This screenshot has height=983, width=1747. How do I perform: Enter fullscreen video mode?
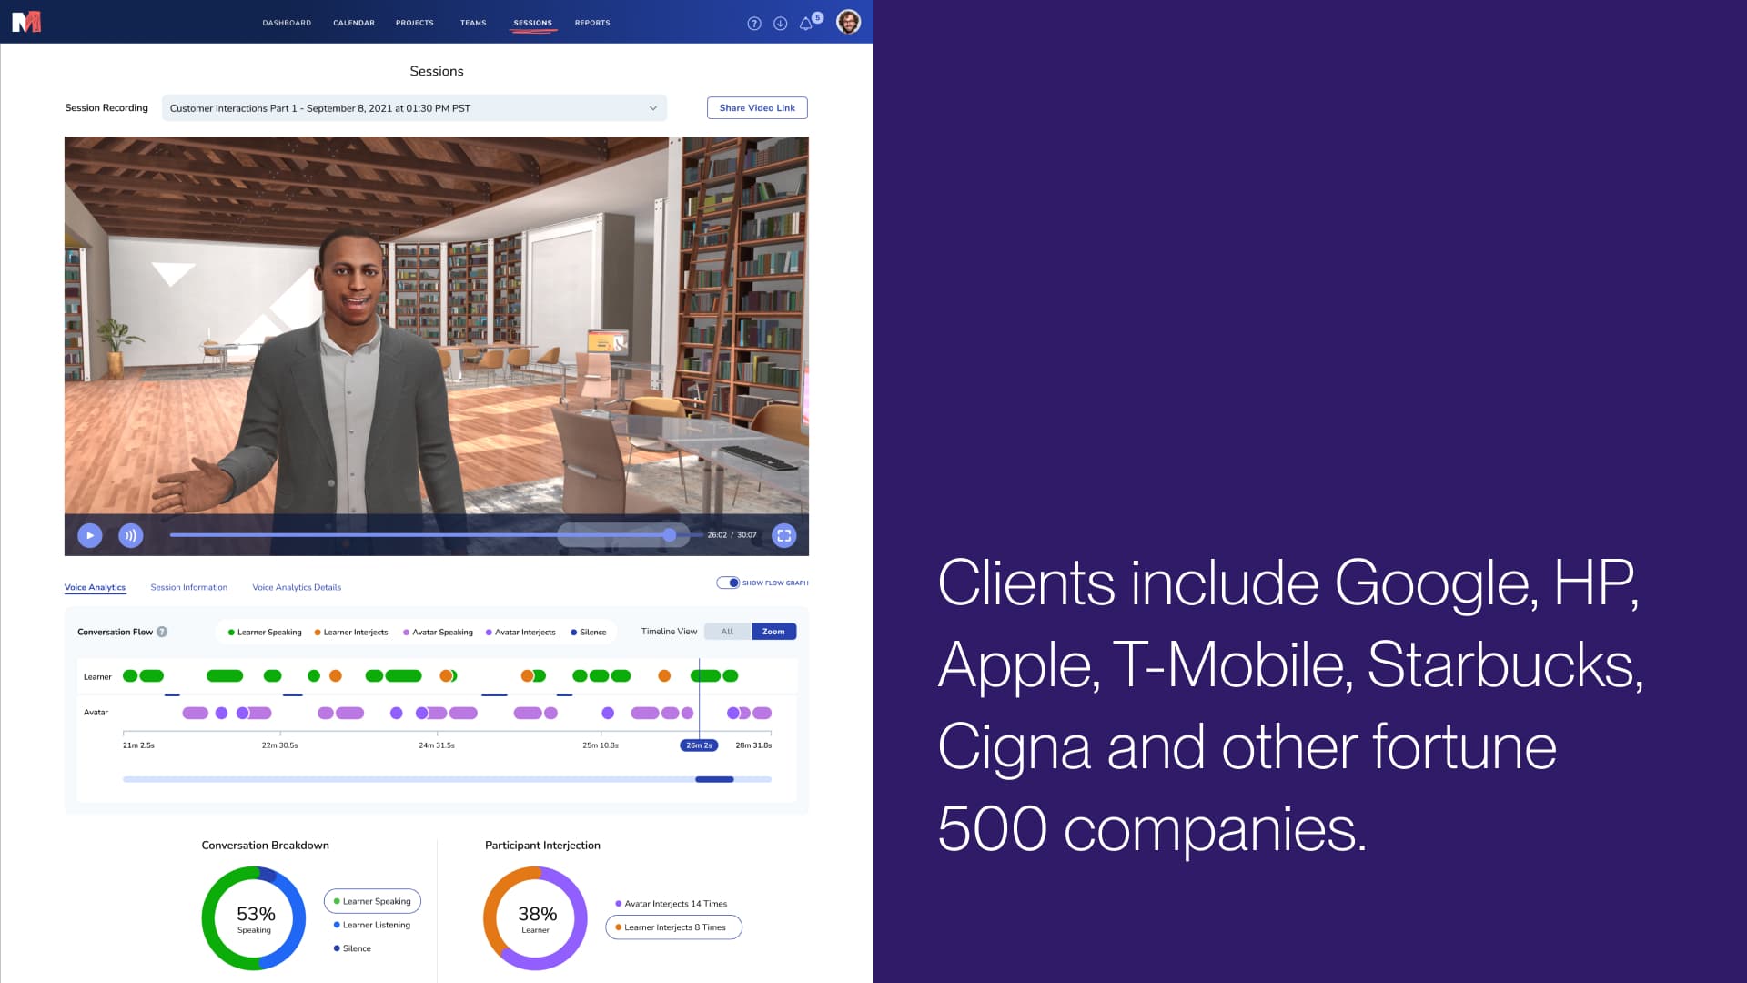click(783, 535)
